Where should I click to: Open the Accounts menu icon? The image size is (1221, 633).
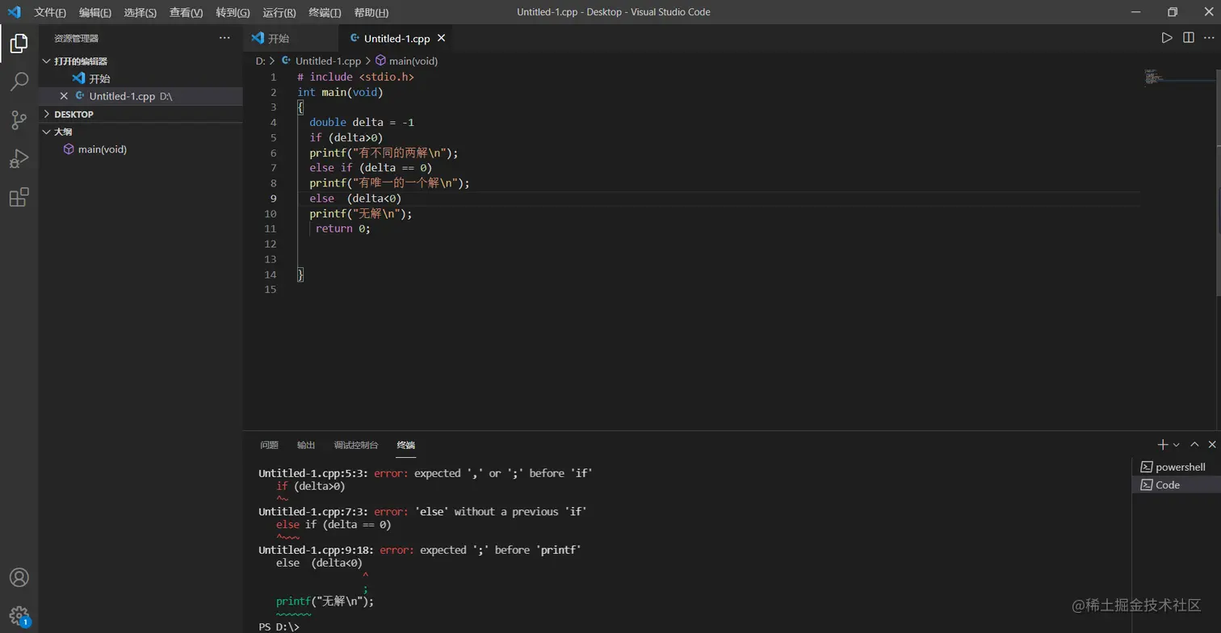click(19, 577)
